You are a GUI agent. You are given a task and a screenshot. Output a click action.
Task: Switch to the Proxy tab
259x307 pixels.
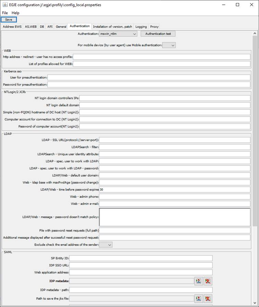click(x=154, y=27)
